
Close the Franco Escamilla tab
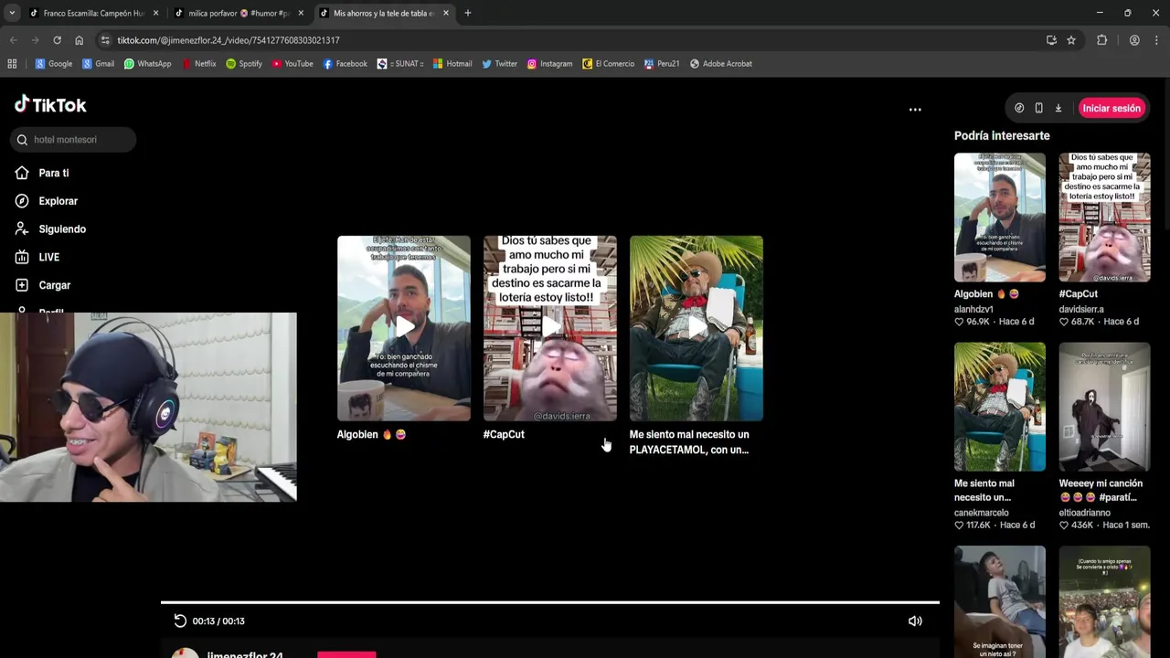tap(155, 13)
